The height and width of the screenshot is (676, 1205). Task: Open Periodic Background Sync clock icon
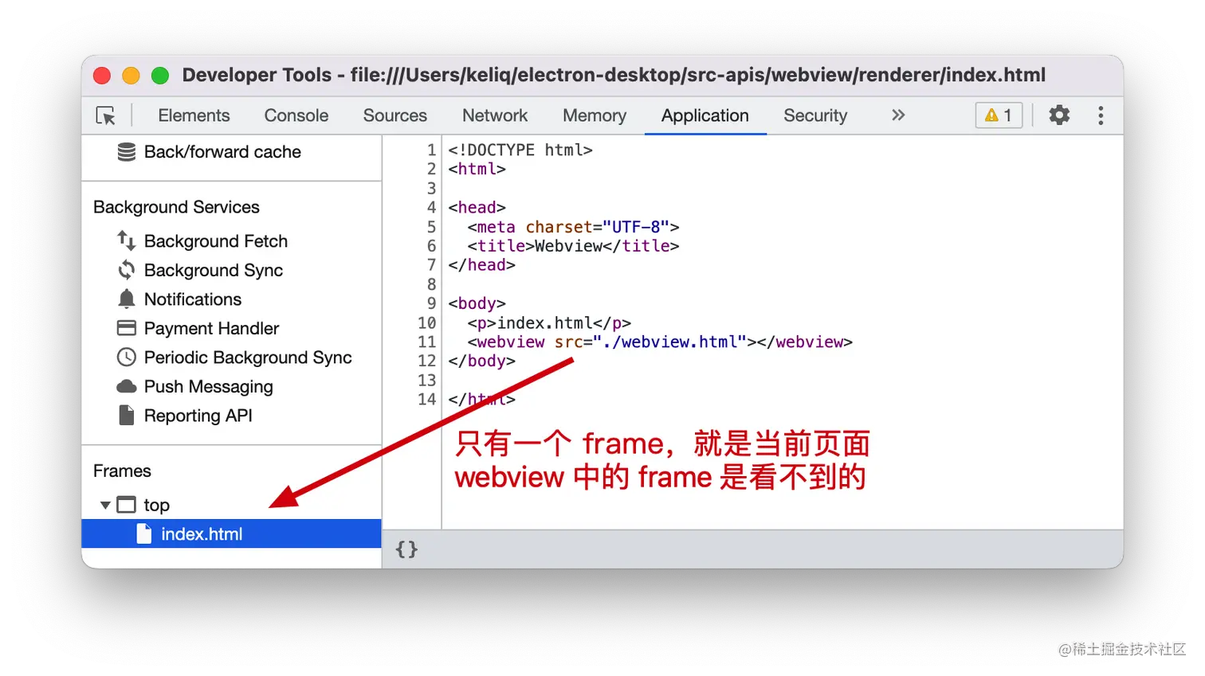[x=127, y=358]
